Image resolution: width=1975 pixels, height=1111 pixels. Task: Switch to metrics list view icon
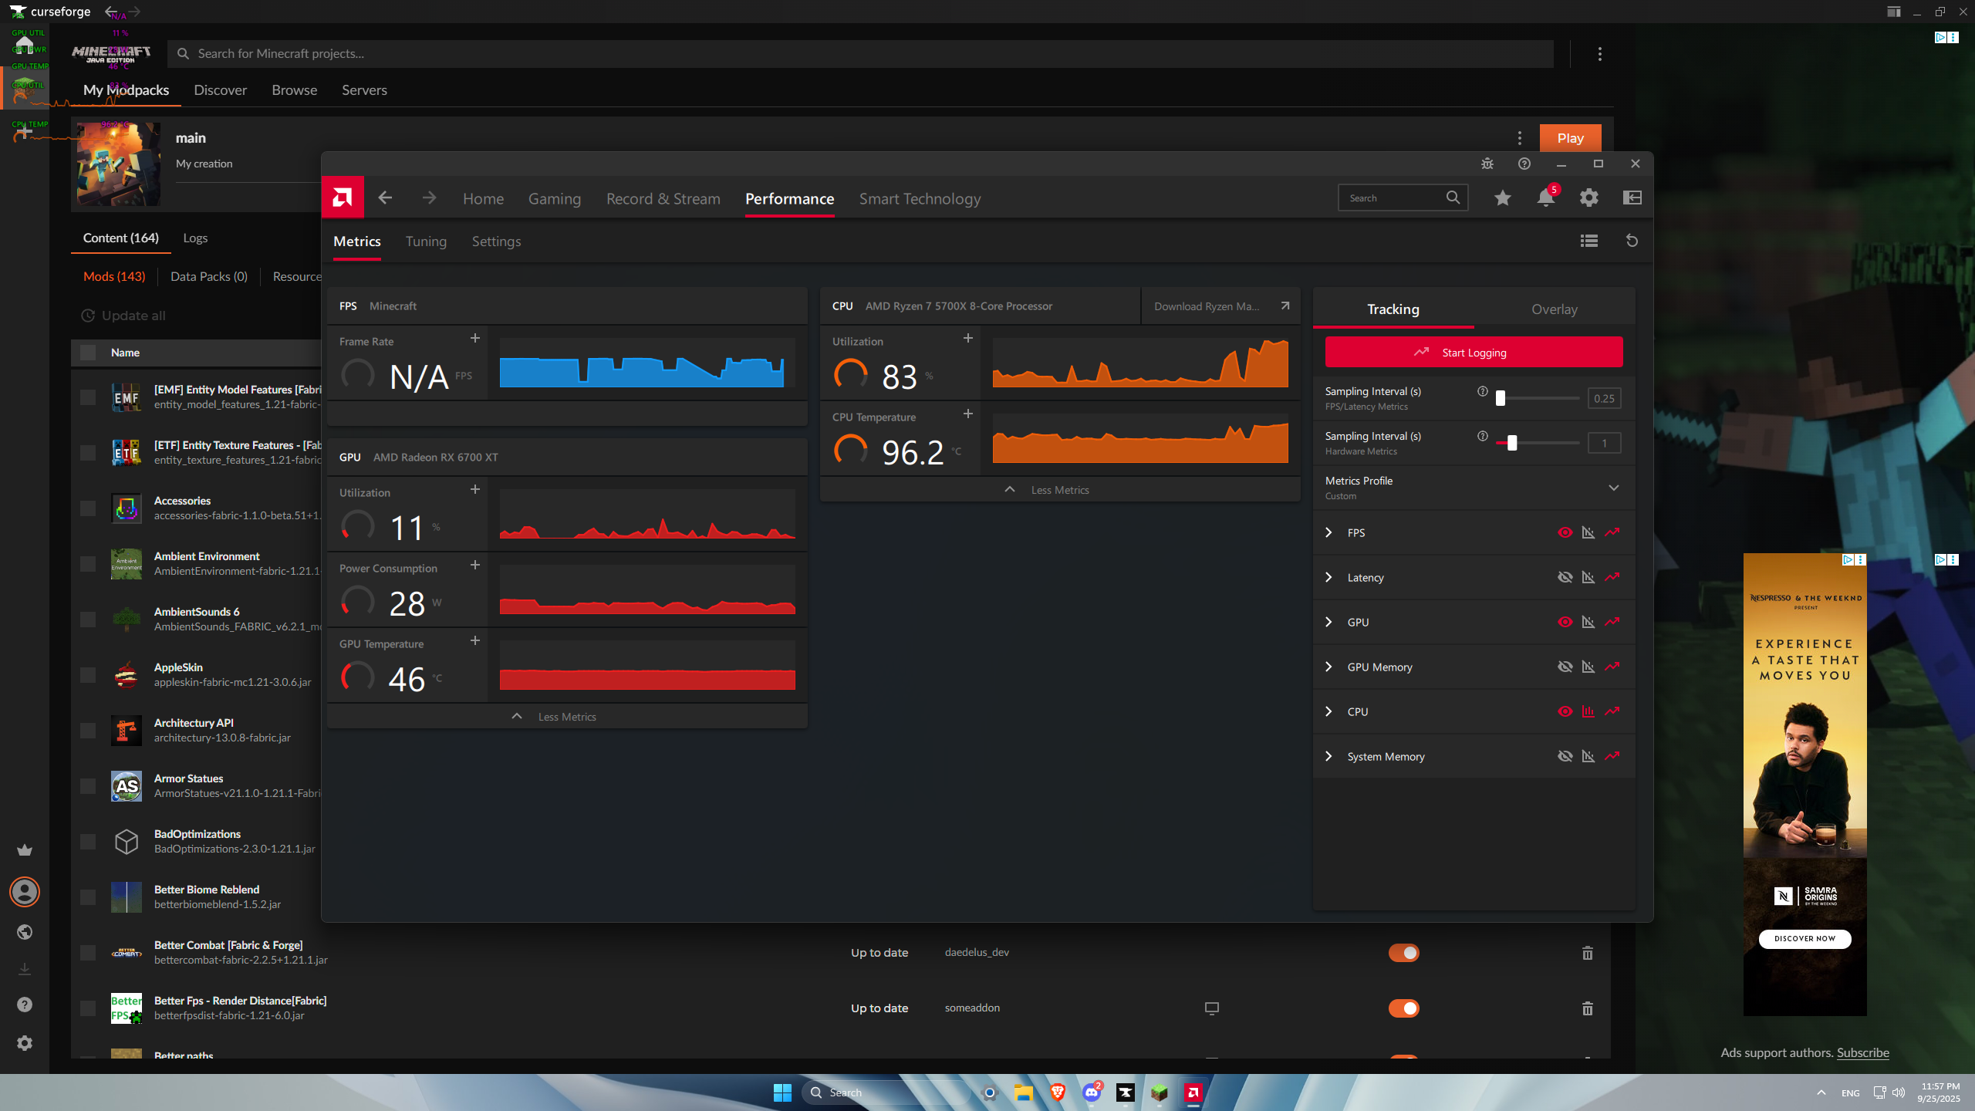(x=1588, y=241)
